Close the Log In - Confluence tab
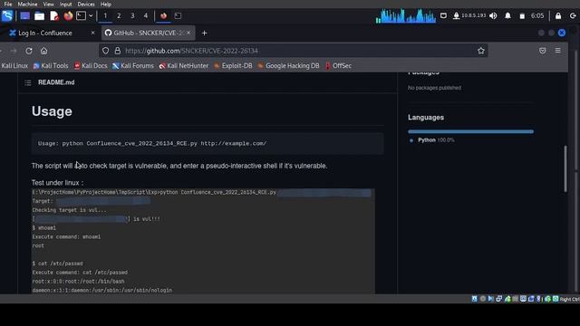The image size is (580, 326). click(x=92, y=33)
